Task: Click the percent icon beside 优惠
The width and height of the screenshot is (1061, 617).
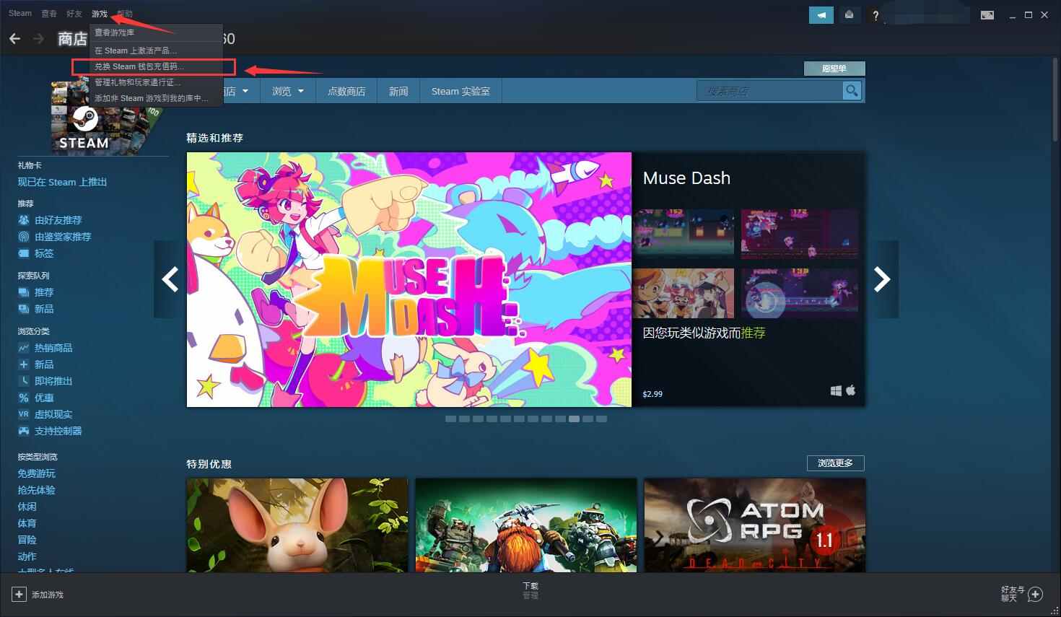Action: pyautogui.click(x=24, y=398)
